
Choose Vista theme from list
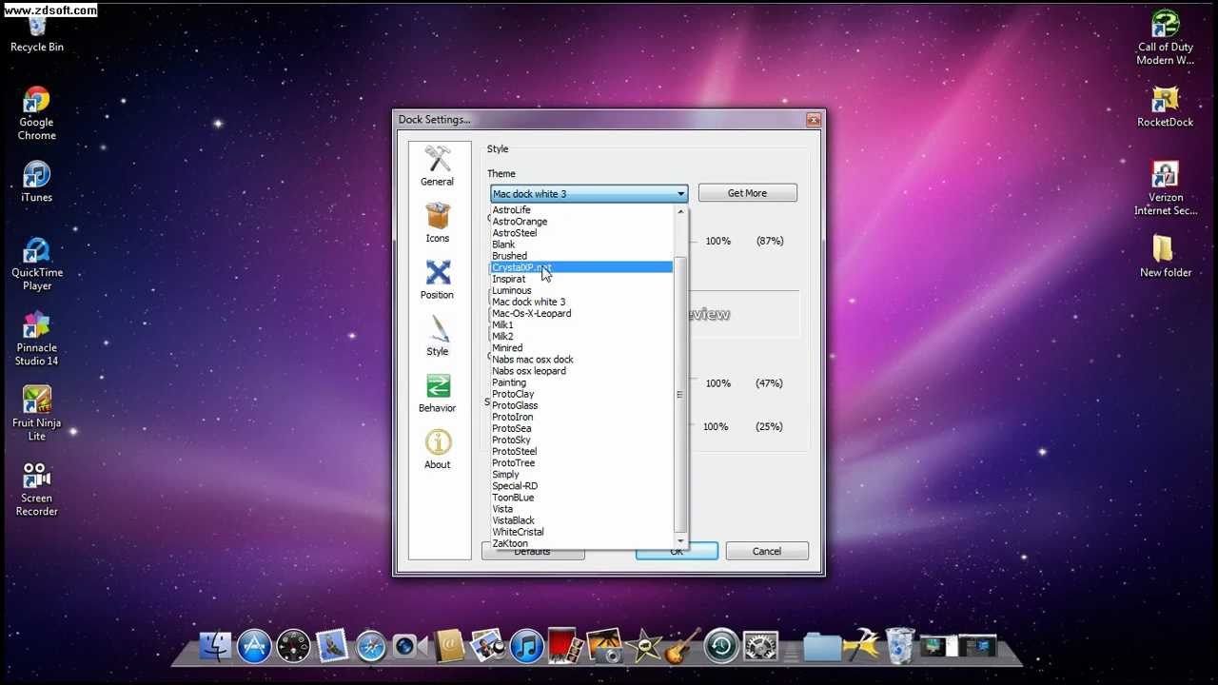tap(581, 509)
